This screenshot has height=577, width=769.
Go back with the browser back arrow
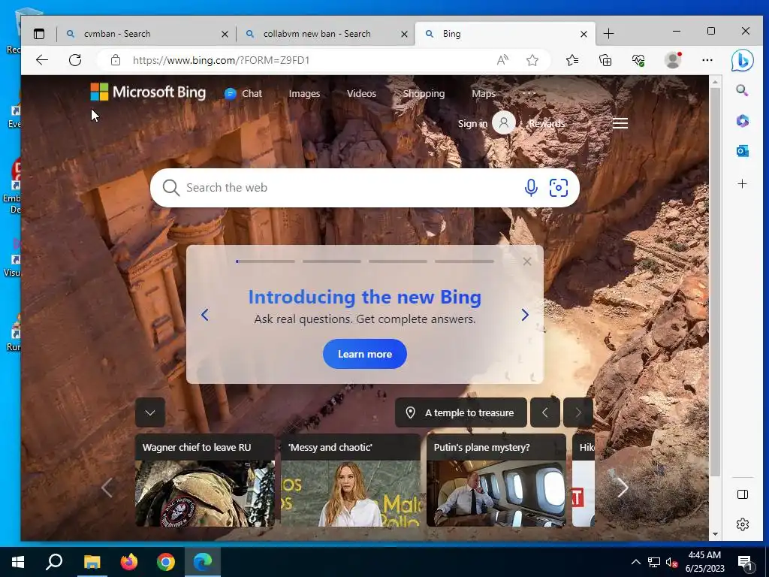tap(42, 60)
